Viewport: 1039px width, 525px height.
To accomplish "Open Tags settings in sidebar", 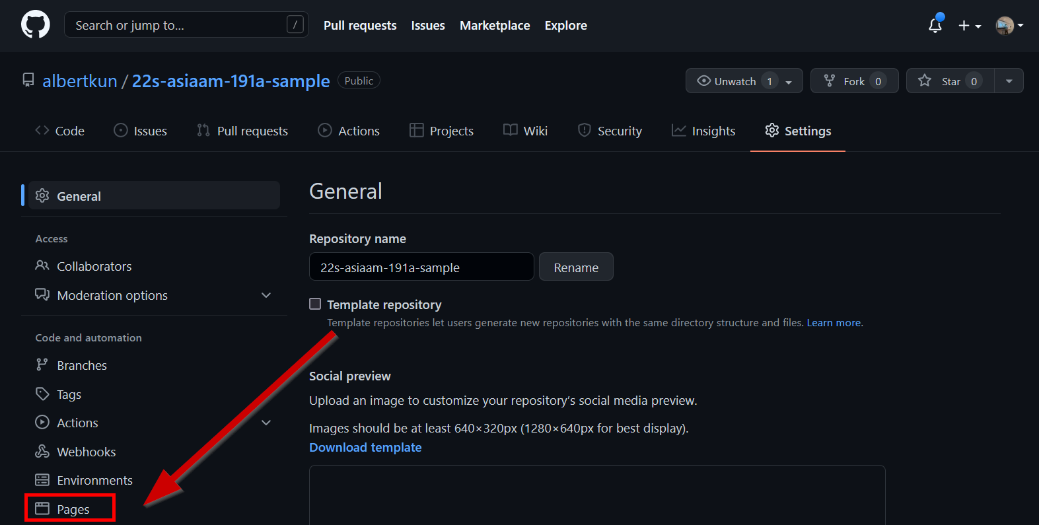I will [69, 394].
